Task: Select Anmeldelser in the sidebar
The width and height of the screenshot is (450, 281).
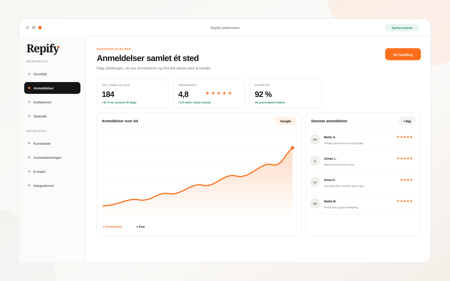Action: (52, 88)
